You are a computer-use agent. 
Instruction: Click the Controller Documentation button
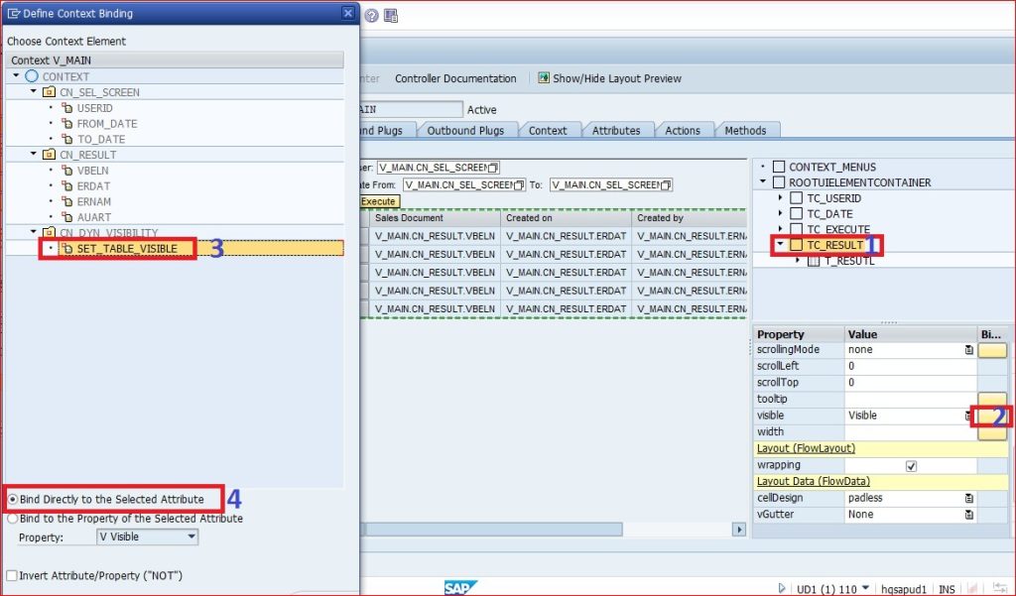[455, 78]
